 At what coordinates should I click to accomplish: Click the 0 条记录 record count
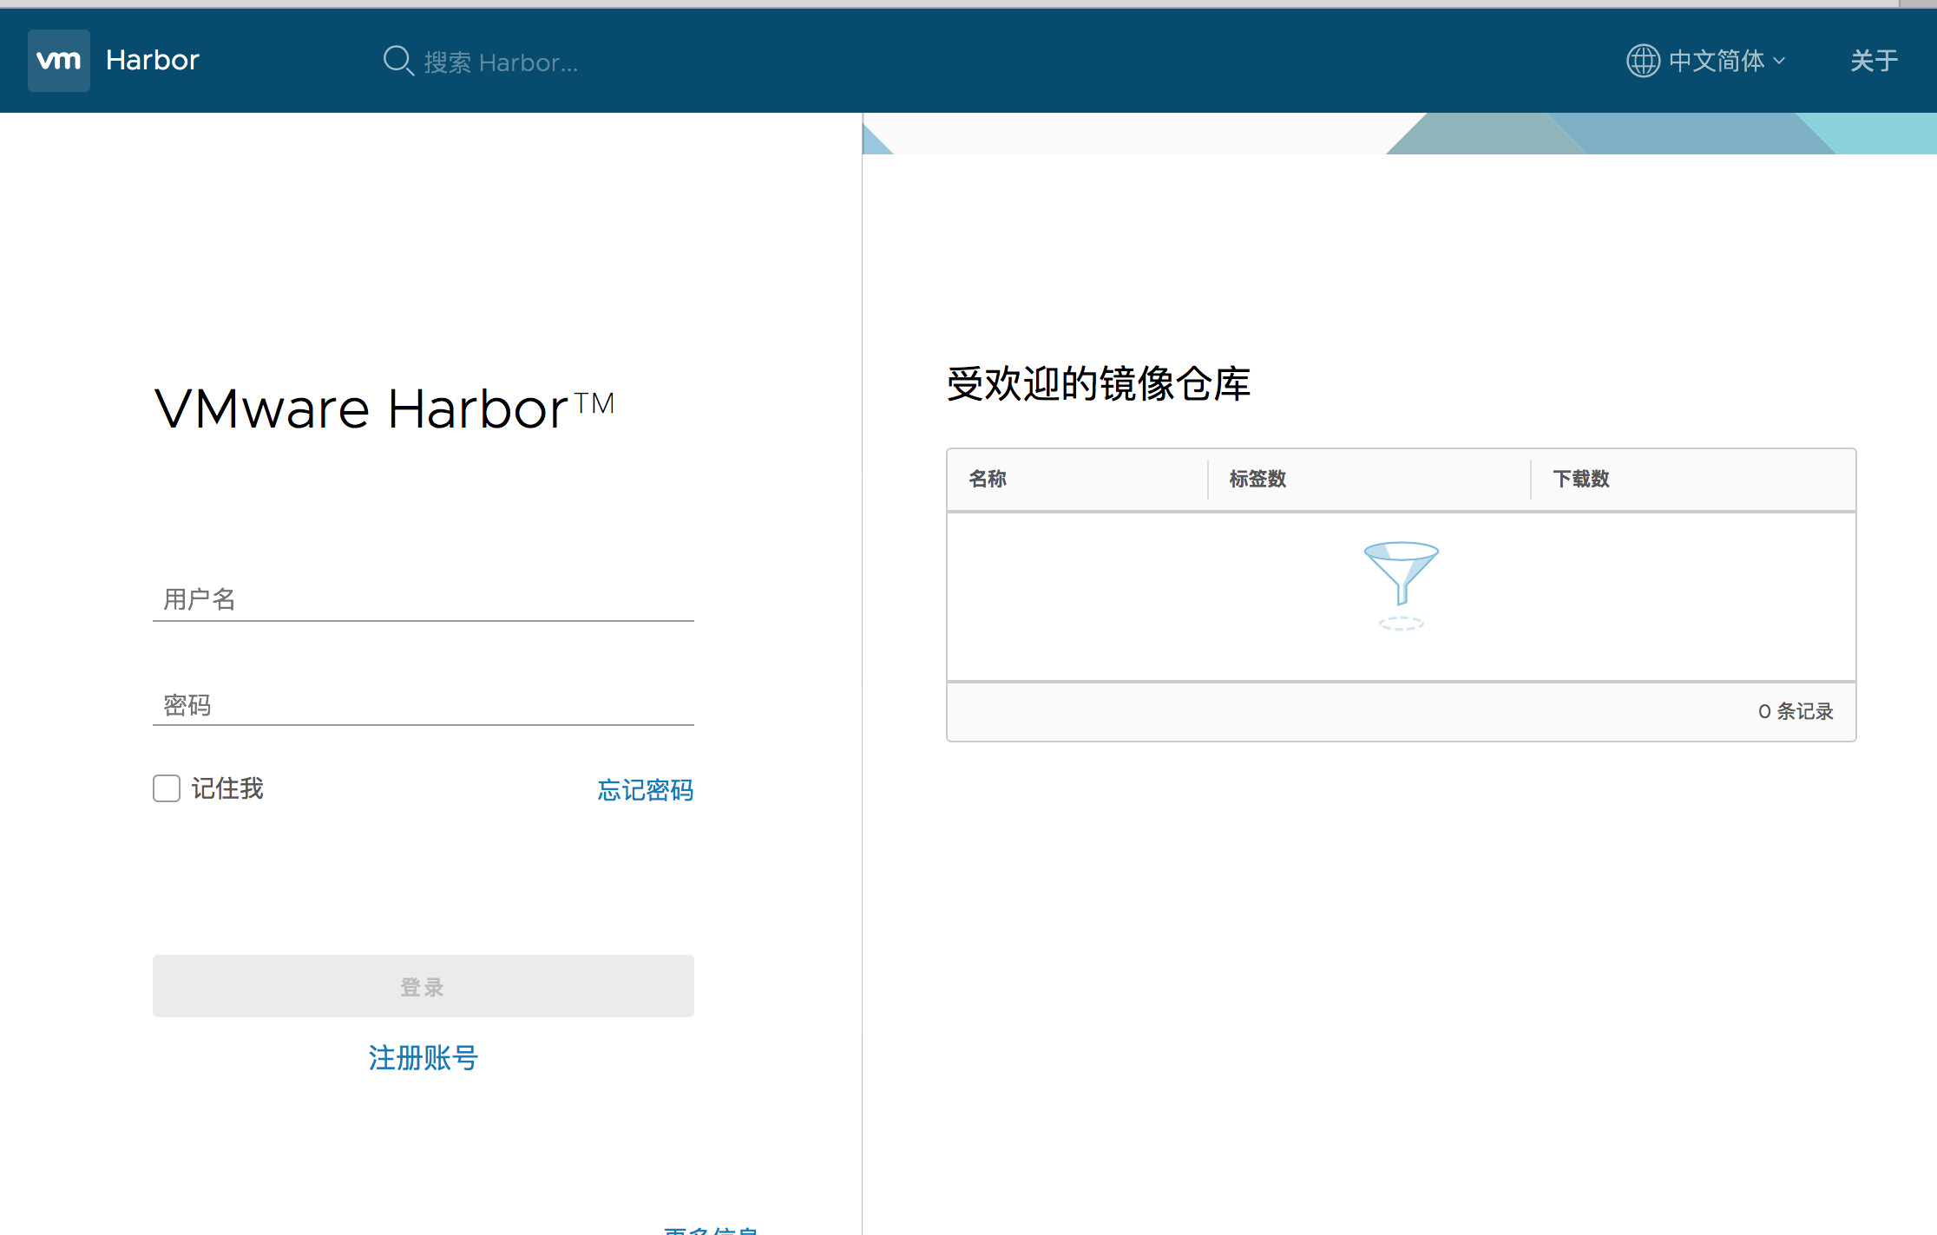pyautogui.click(x=1796, y=711)
